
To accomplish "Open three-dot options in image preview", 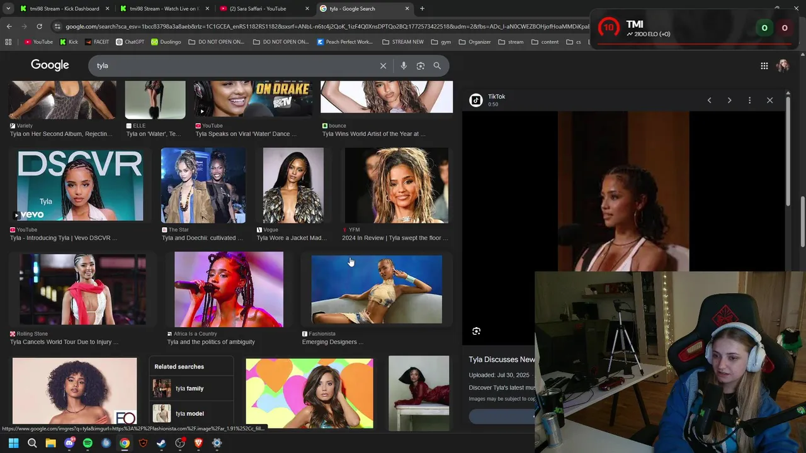I will click(x=749, y=100).
